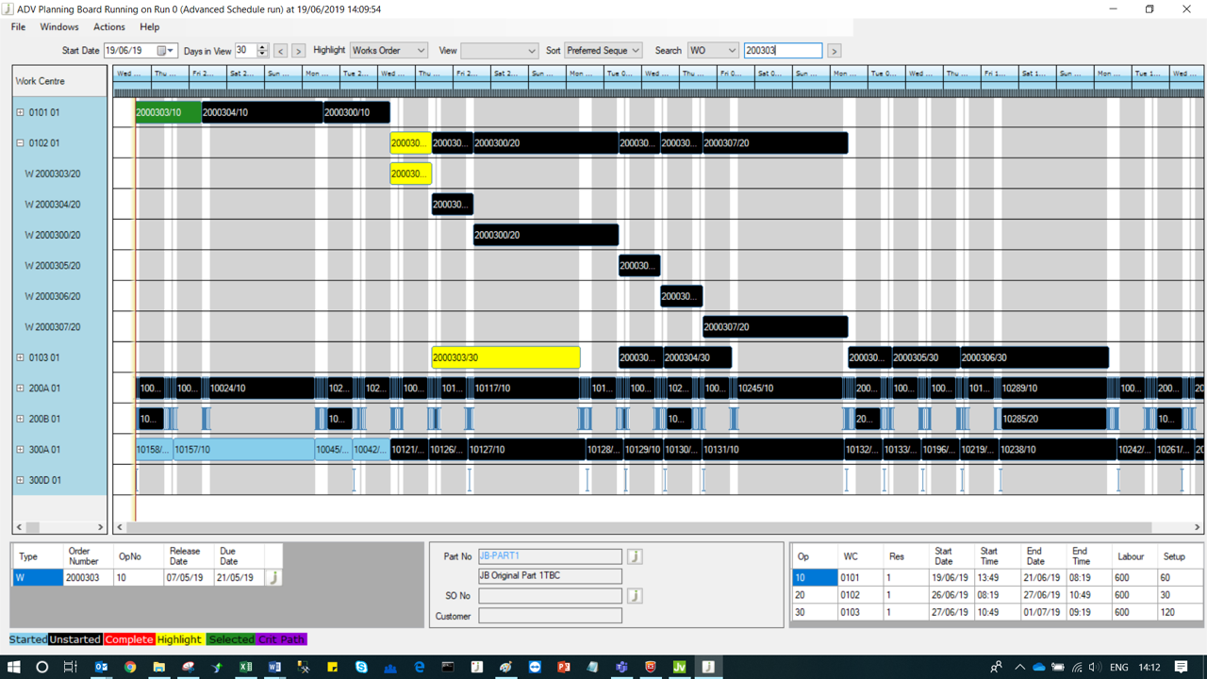
Task: Advance to the next date range arrow
Action: [x=298, y=51]
